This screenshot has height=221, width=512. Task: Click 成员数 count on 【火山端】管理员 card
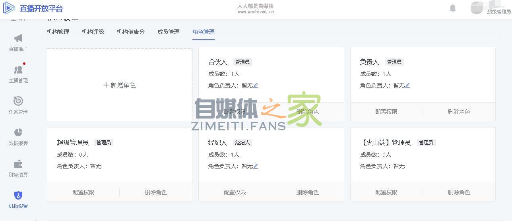pyautogui.click(x=376, y=155)
